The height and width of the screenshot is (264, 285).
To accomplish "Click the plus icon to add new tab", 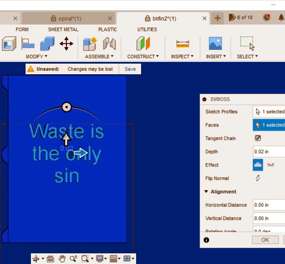I will pyautogui.click(x=217, y=18).
